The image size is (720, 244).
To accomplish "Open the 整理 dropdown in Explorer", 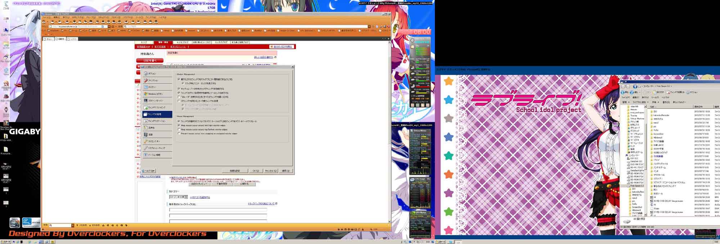I will pos(625,102).
